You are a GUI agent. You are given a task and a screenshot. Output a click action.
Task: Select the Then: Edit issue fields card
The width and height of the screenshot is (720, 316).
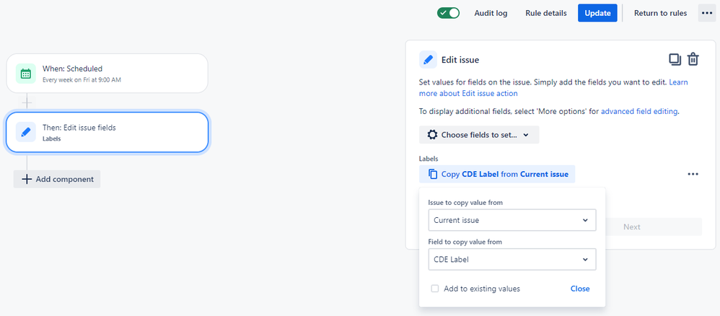click(107, 132)
